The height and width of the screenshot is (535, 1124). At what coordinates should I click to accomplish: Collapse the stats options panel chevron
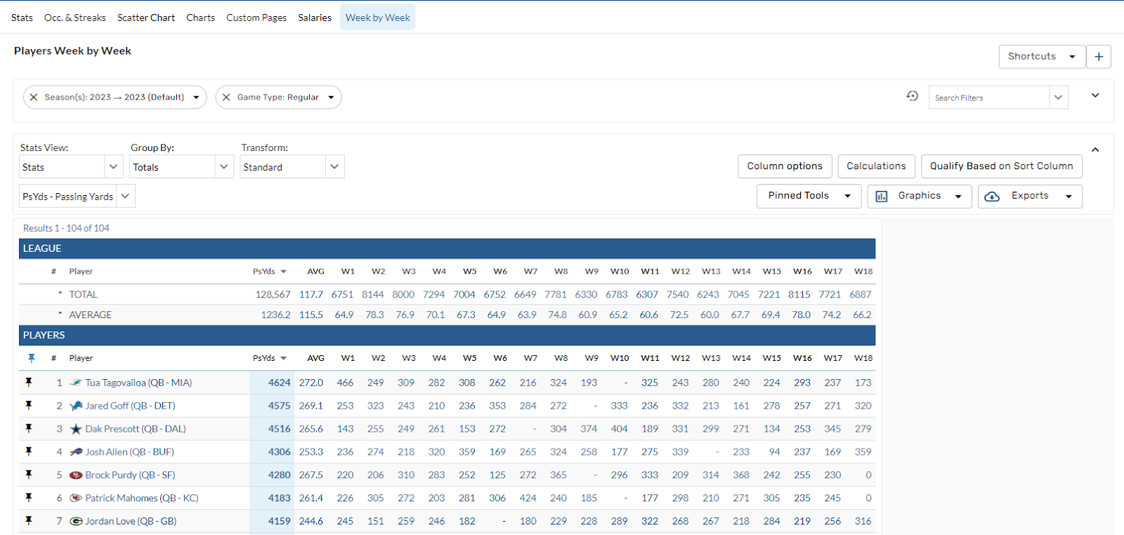[x=1095, y=150]
